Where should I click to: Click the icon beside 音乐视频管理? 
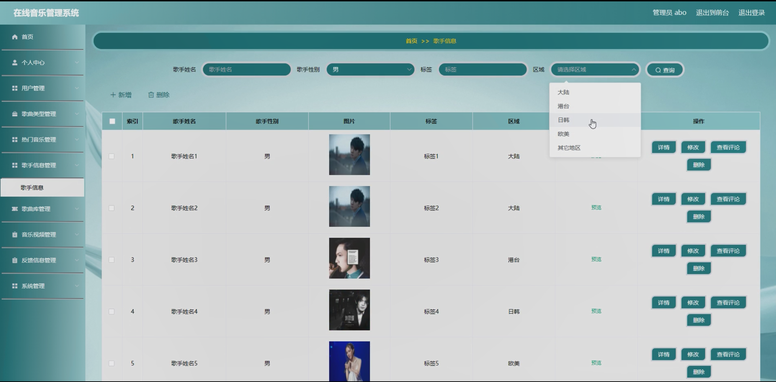[15, 235]
